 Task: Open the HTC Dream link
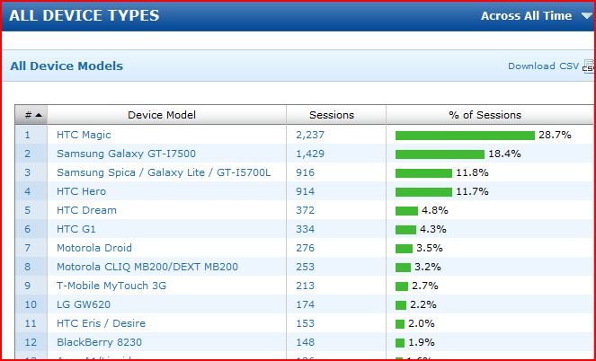pos(86,210)
